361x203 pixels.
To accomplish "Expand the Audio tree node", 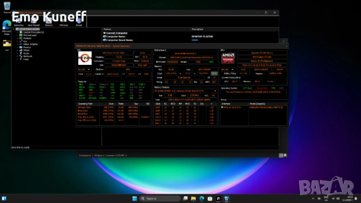I will tap(17, 53).
